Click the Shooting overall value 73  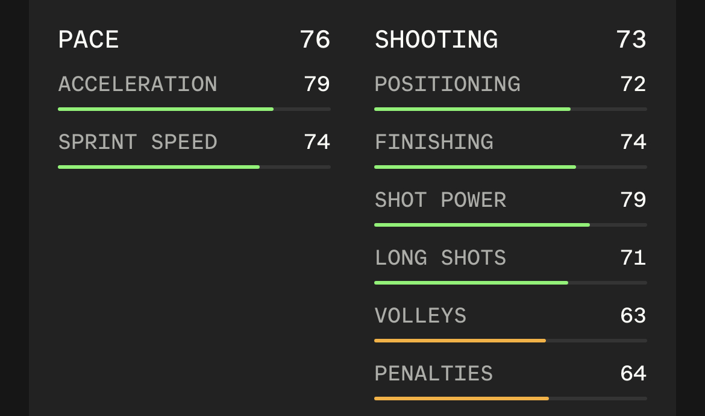[631, 40]
